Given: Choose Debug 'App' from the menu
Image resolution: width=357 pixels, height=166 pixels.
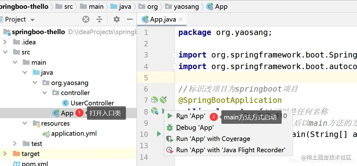Looking at the screenshot, I should click(x=195, y=128).
